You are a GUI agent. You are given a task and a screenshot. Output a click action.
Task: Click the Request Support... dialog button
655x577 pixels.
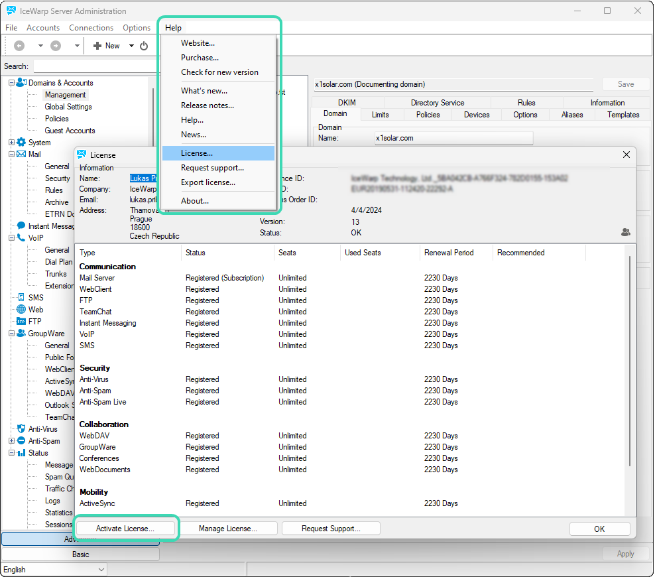pos(331,528)
